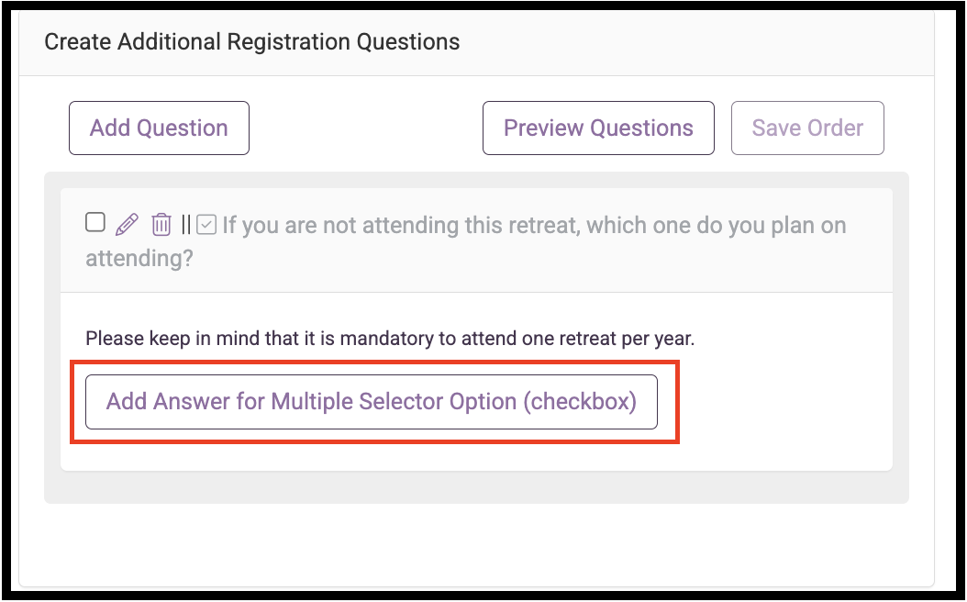The width and height of the screenshot is (967, 602).
Task: Select the question header bar of the card
Action: [x=477, y=240]
